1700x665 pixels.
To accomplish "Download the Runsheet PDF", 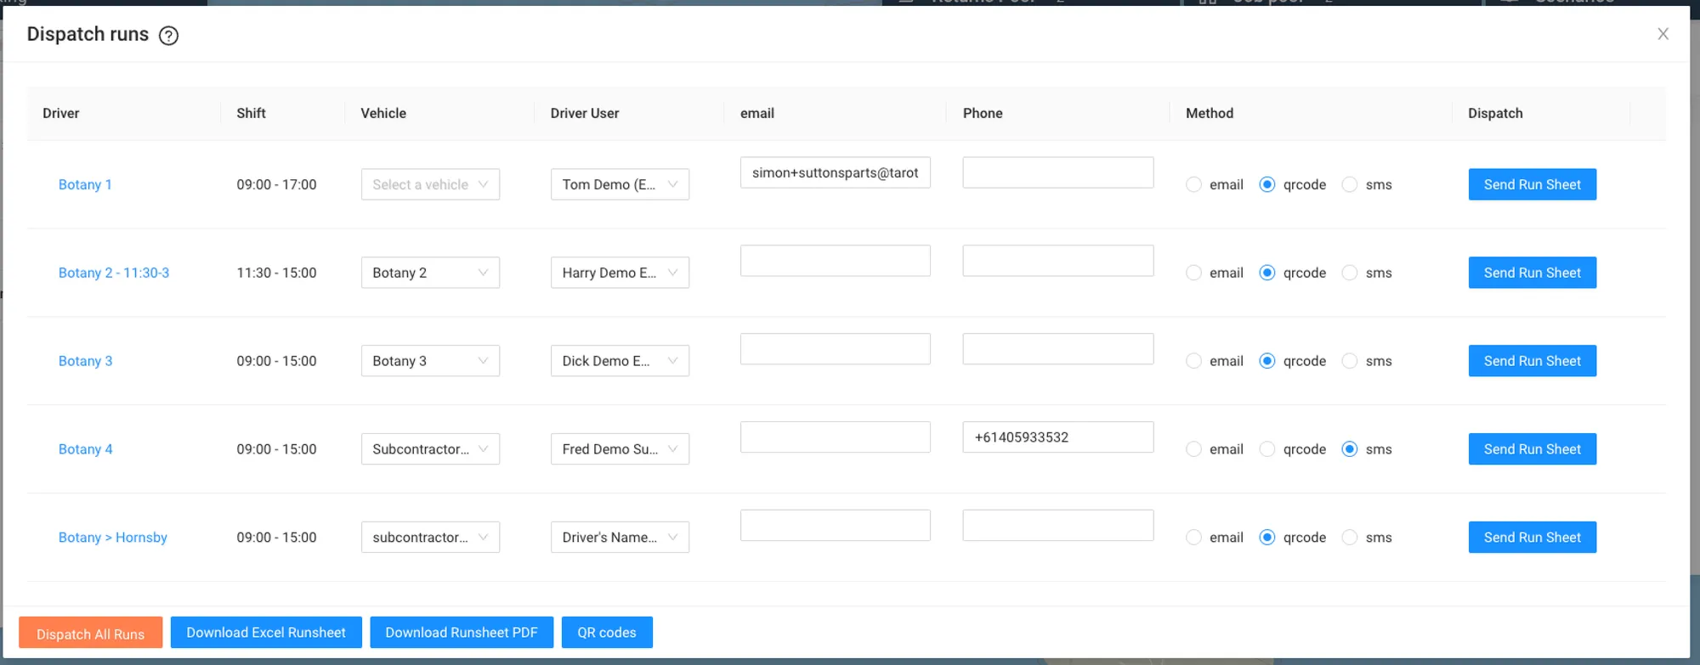I will pos(462,633).
